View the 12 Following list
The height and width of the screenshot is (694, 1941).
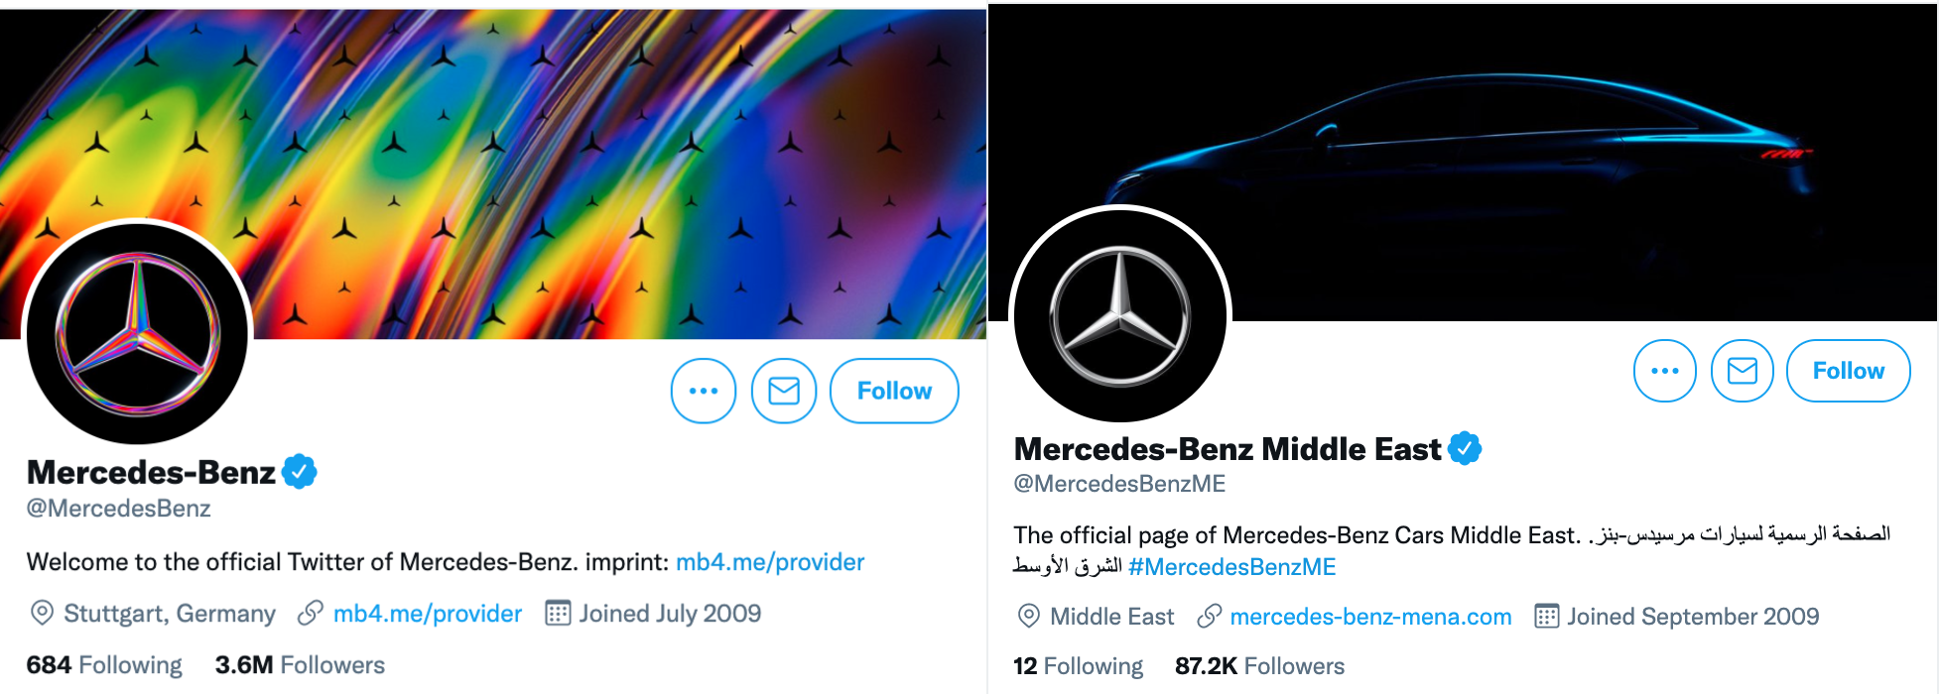tap(1078, 666)
